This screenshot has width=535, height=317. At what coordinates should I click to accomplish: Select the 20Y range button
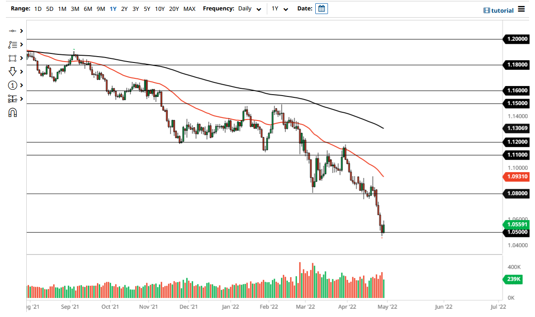pyautogui.click(x=174, y=8)
